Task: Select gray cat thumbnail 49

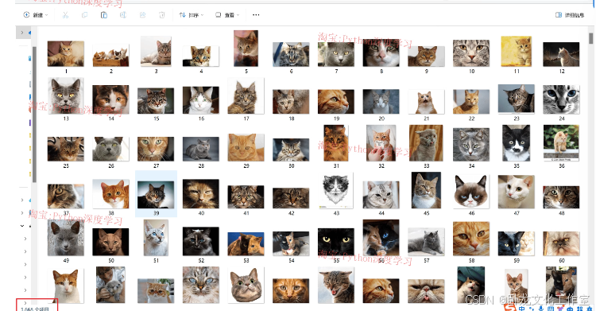Action: 66,238
